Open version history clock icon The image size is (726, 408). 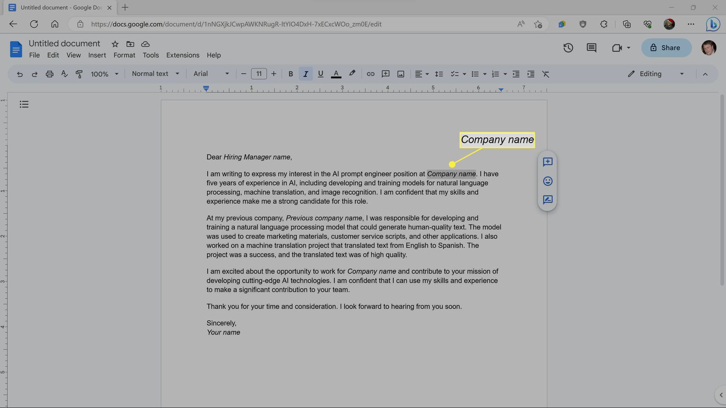coord(568,48)
